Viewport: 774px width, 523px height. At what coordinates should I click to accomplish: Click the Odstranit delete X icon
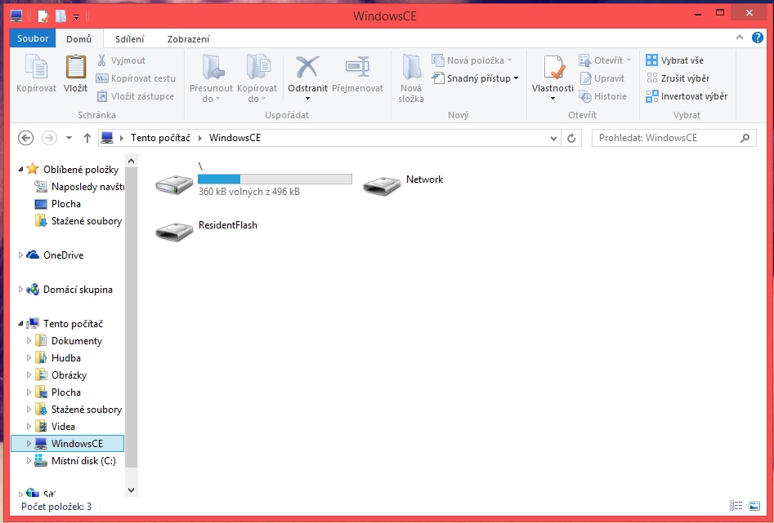click(x=307, y=67)
